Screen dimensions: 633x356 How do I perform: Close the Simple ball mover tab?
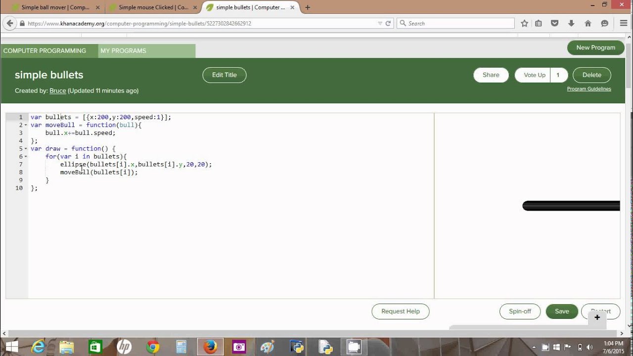coord(97,7)
